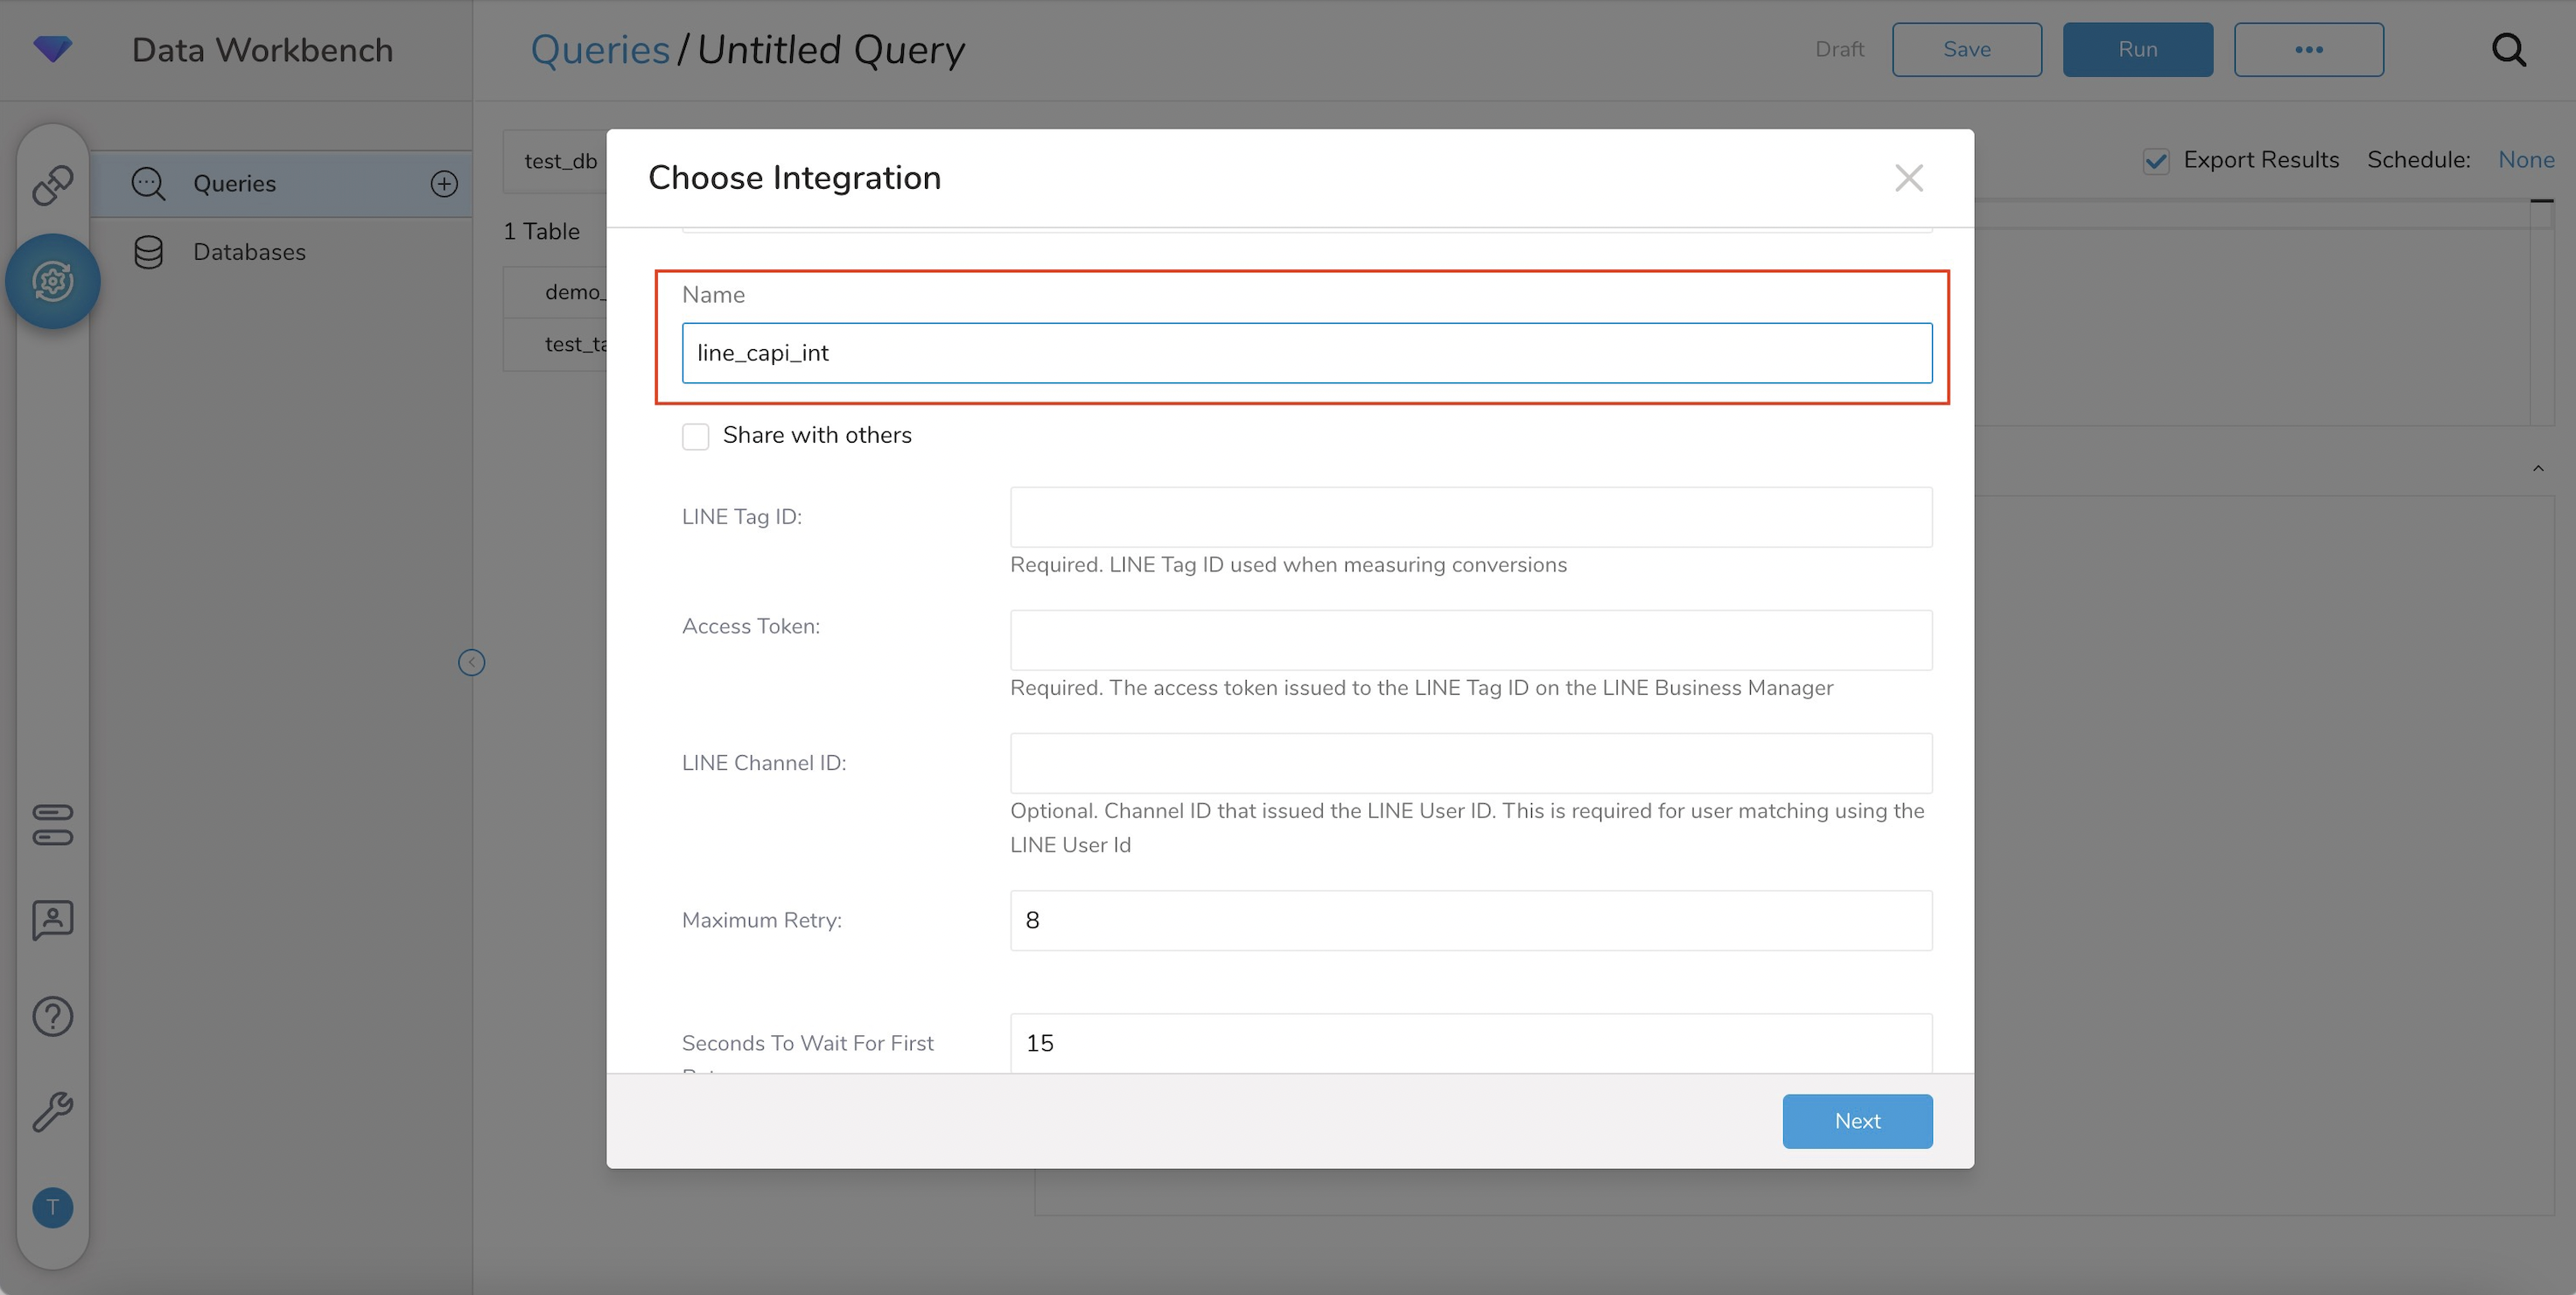Click the LINE Tag ID input field

coord(1470,517)
